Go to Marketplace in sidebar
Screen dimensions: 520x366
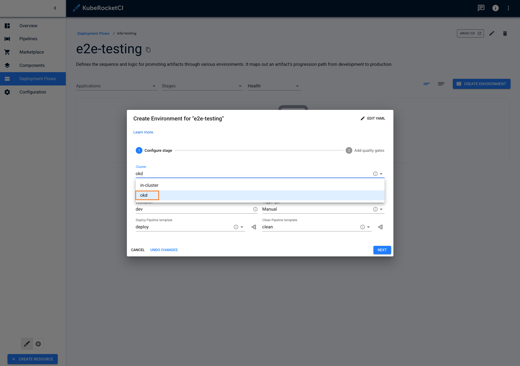pos(32,52)
